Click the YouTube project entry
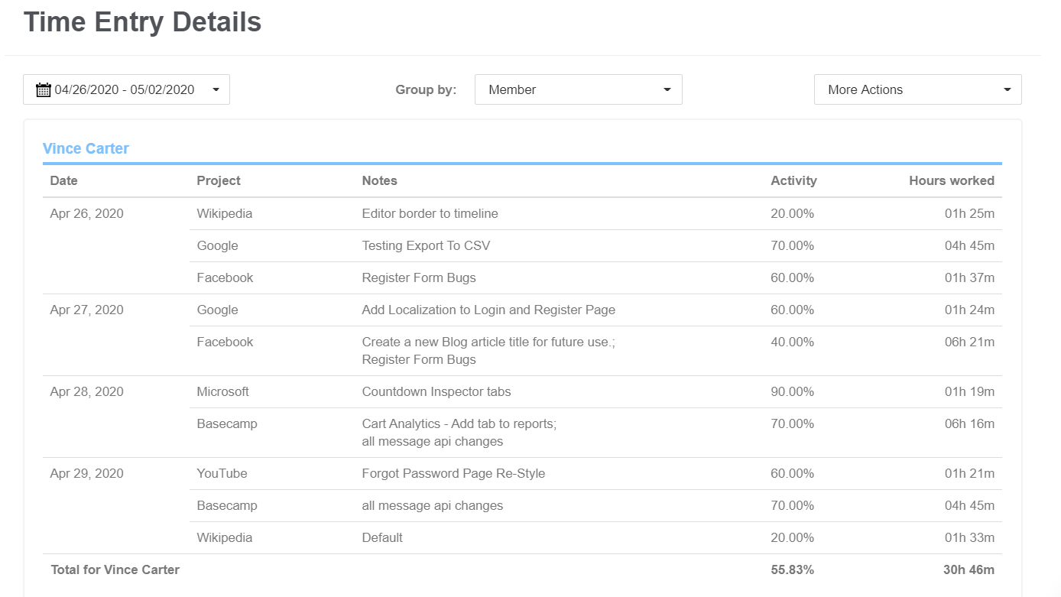 pos(222,474)
